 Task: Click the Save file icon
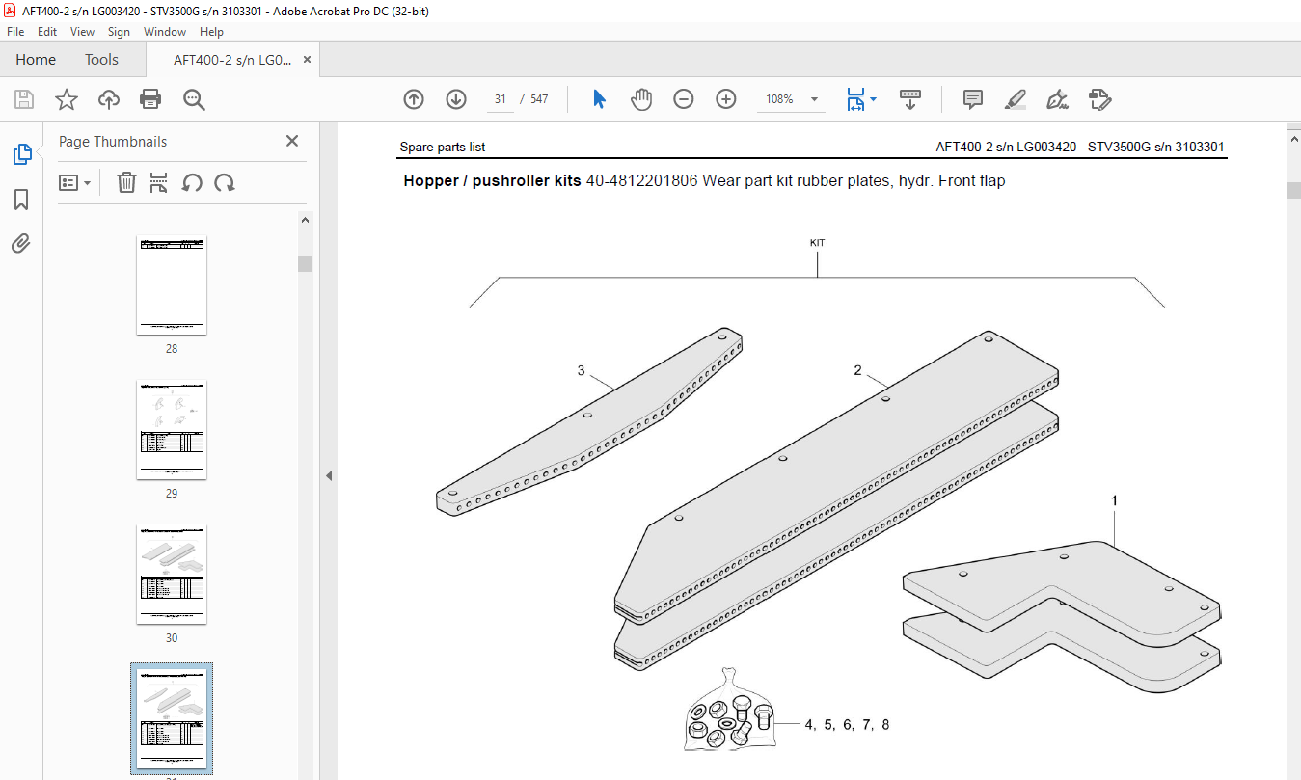point(24,99)
